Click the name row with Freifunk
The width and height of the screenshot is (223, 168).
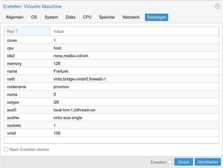111,71
